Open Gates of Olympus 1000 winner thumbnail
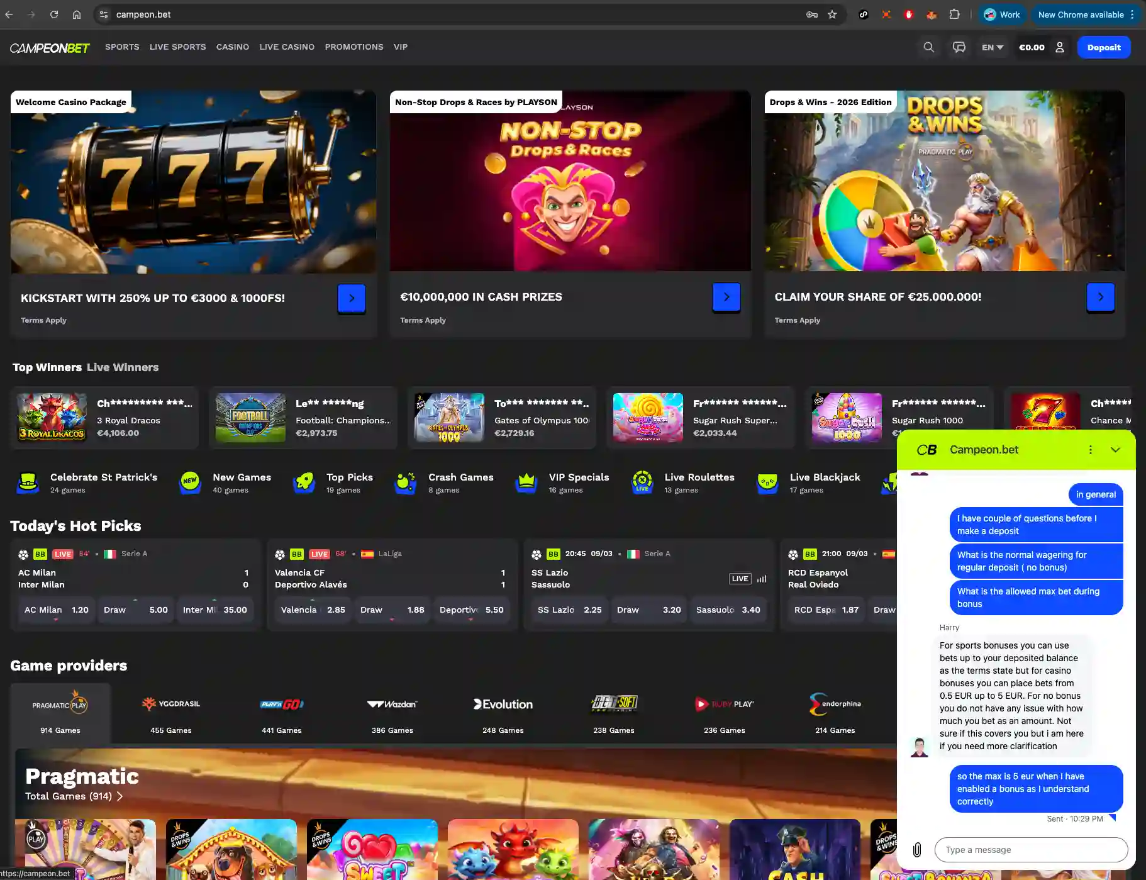Screen dimensions: 1146x880 coord(449,418)
